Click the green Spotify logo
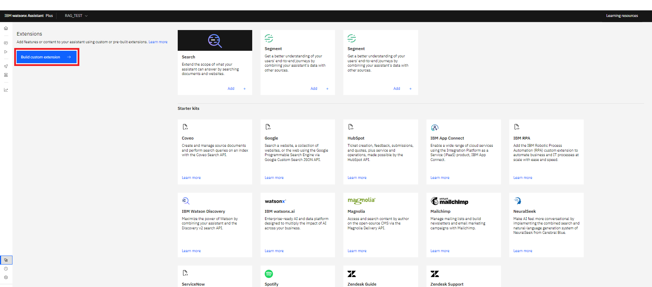The width and height of the screenshot is (652, 287). (269, 274)
